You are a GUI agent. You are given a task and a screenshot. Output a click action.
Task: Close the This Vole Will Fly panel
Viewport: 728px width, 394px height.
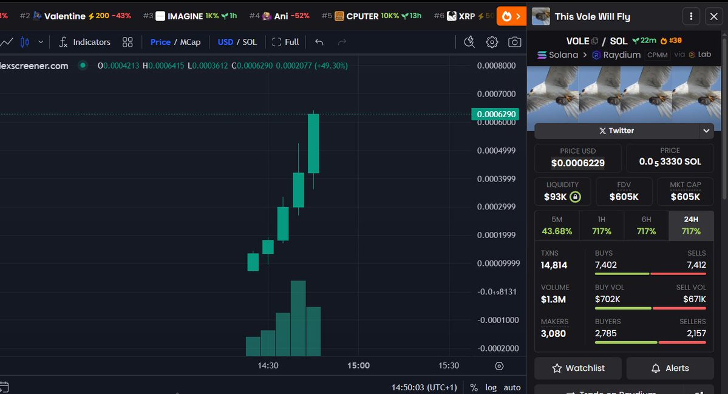[x=713, y=17]
